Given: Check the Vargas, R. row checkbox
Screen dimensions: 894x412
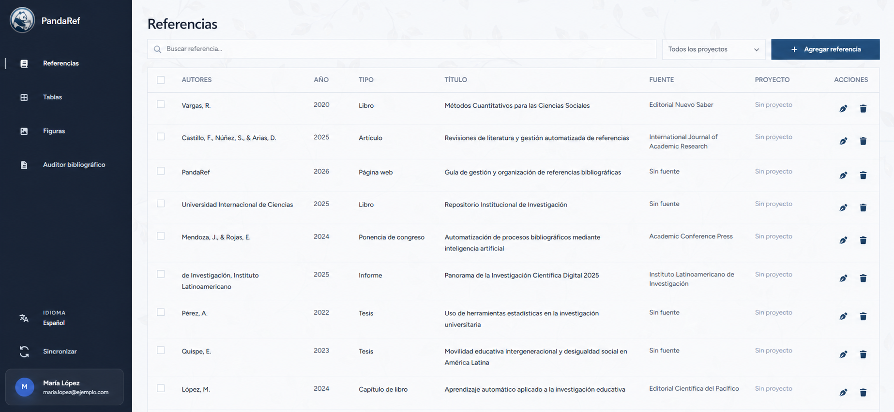Looking at the screenshot, I should [161, 104].
